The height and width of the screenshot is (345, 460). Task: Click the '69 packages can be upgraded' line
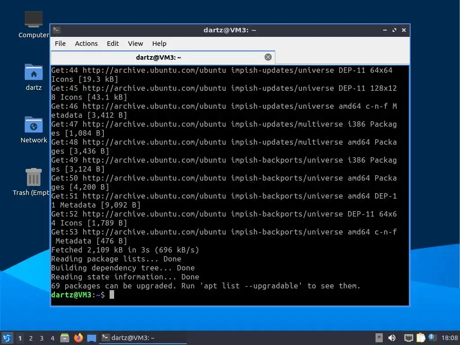[206, 286]
